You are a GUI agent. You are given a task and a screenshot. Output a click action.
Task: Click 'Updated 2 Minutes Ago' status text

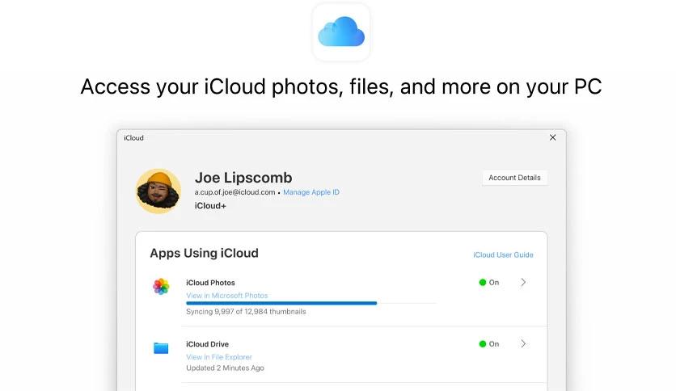(225, 368)
